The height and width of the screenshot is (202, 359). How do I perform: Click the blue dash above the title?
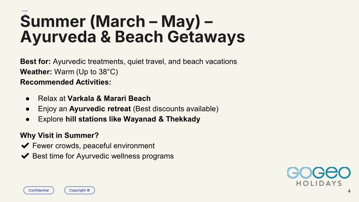pos(25,11)
